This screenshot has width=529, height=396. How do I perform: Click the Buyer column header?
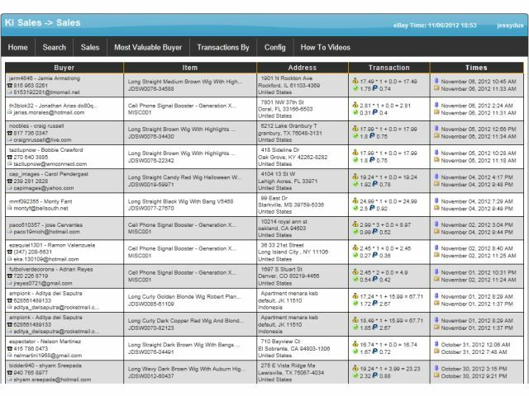(x=64, y=68)
